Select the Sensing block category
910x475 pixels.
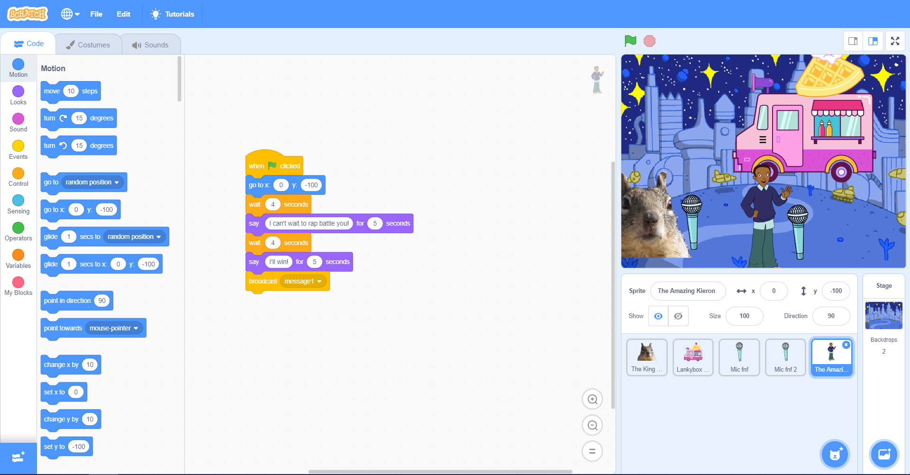coord(18,204)
